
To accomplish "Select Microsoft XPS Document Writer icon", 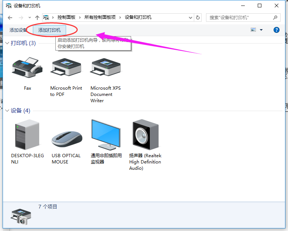I will 106,67.
